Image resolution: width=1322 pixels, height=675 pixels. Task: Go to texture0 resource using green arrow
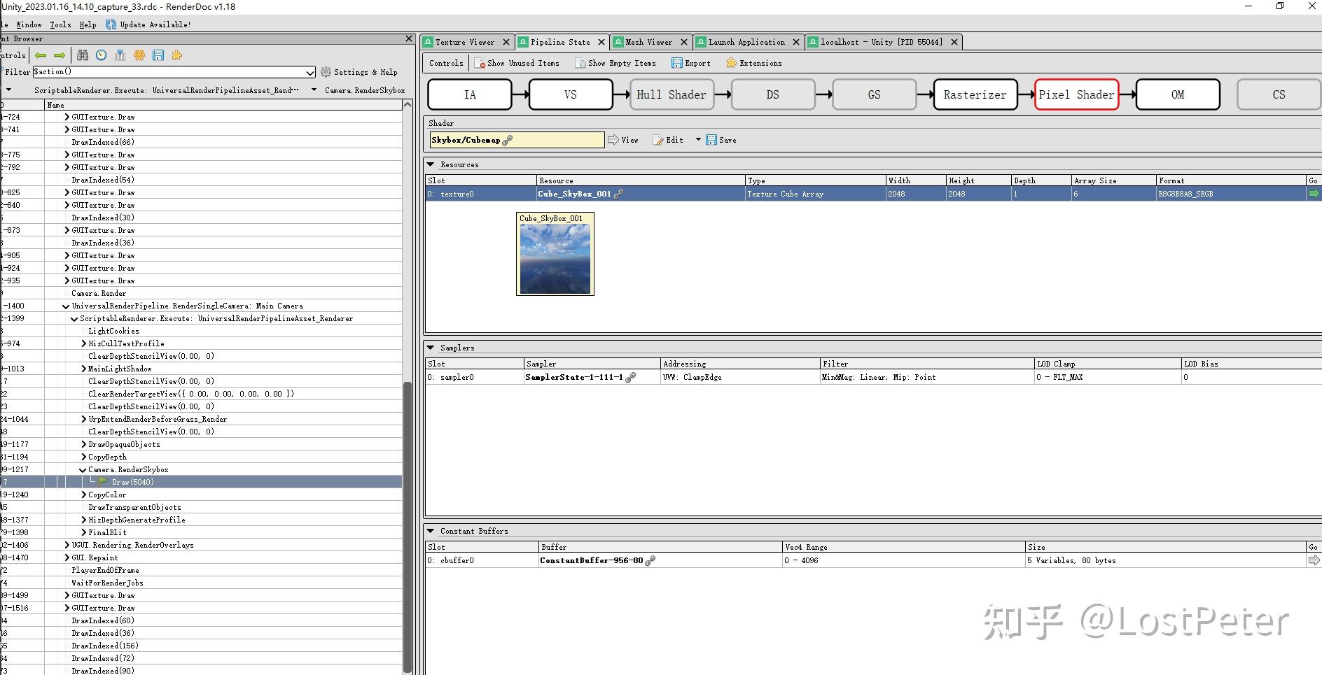click(1314, 194)
